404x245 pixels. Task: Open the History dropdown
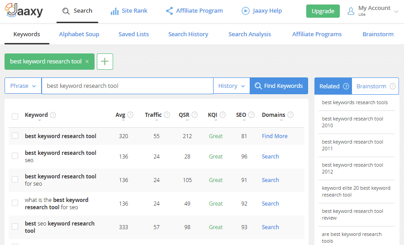tap(231, 86)
